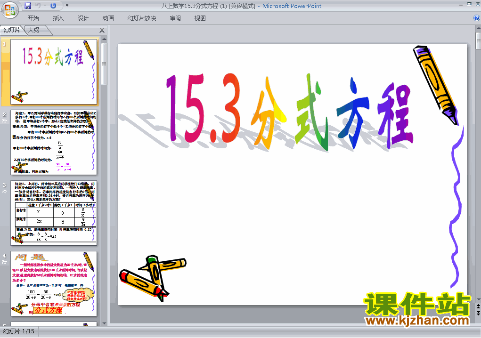Select the 15.3分式方程 WordArt title on the slide
The height and width of the screenshot is (338, 481).
pyautogui.click(x=290, y=112)
